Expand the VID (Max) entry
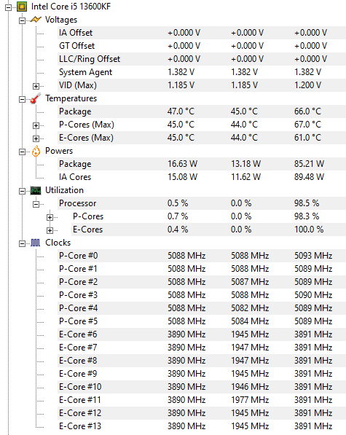This screenshot has width=346, height=435. click(36, 86)
